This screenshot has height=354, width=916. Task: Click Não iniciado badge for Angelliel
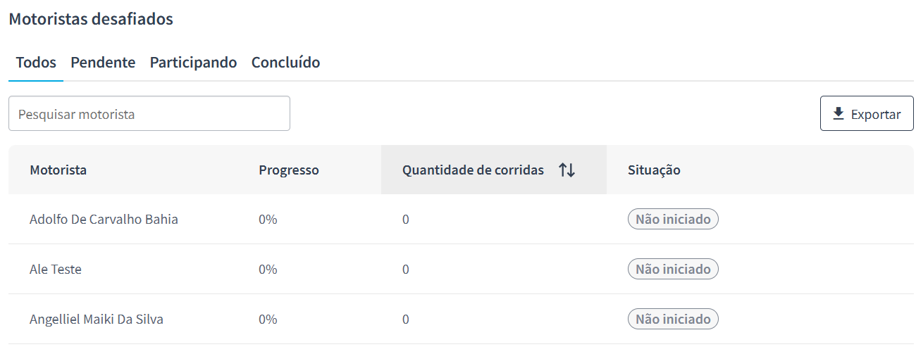tap(673, 319)
